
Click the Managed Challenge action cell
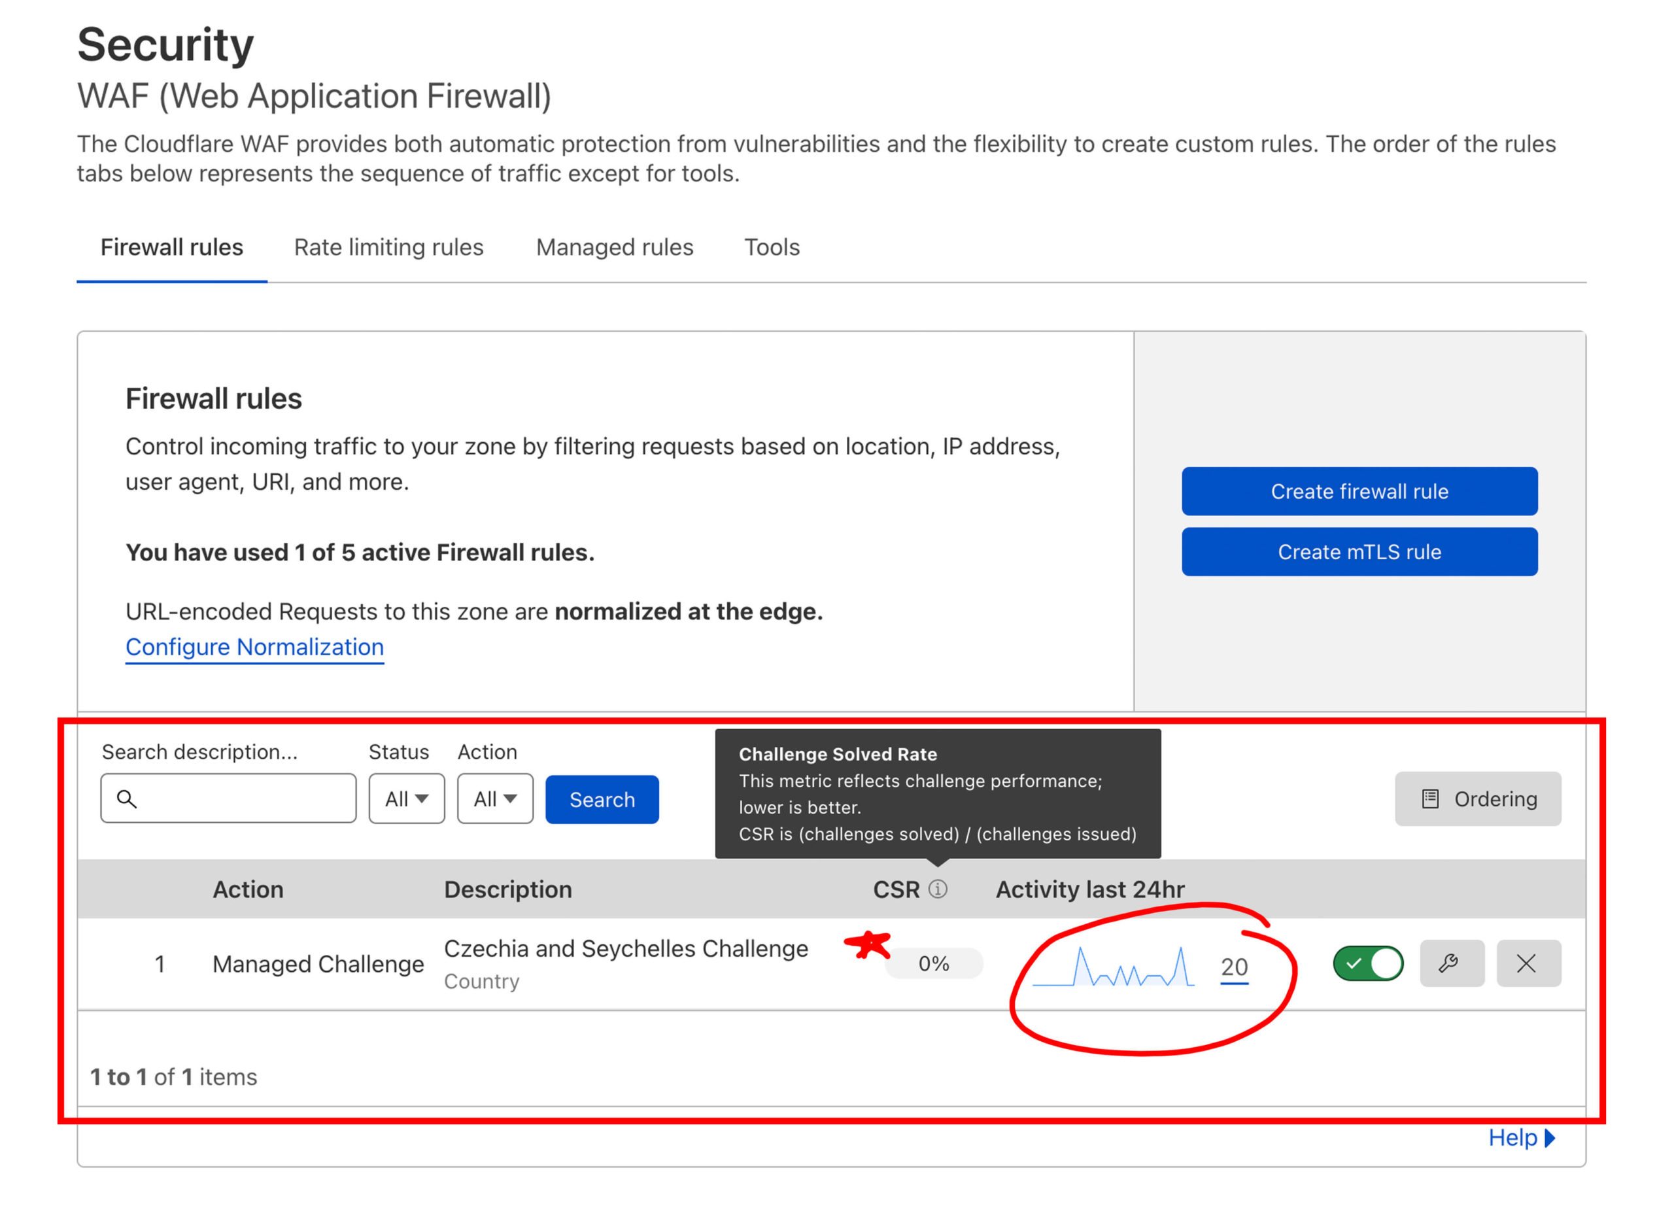pos(318,964)
